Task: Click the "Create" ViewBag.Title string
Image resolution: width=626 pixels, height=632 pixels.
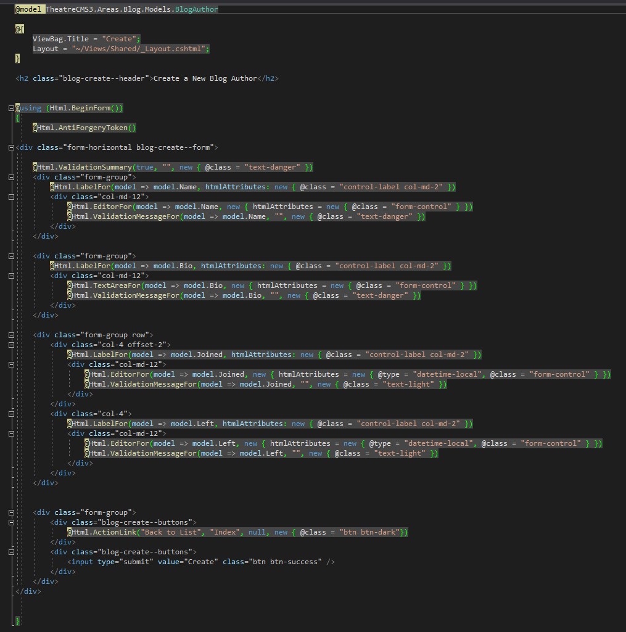Action: [x=119, y=38]
